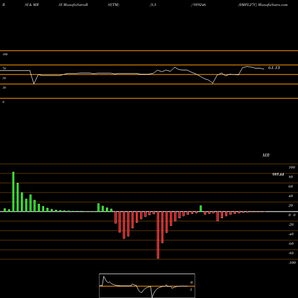Click the SI & MR header text

point(32,5)
